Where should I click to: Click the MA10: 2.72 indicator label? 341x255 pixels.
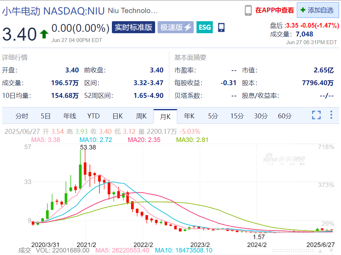point(96,140)
